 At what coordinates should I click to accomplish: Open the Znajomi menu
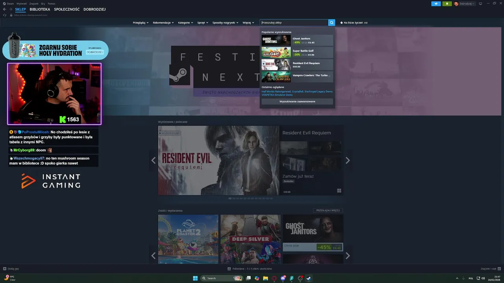pos(34,4)
